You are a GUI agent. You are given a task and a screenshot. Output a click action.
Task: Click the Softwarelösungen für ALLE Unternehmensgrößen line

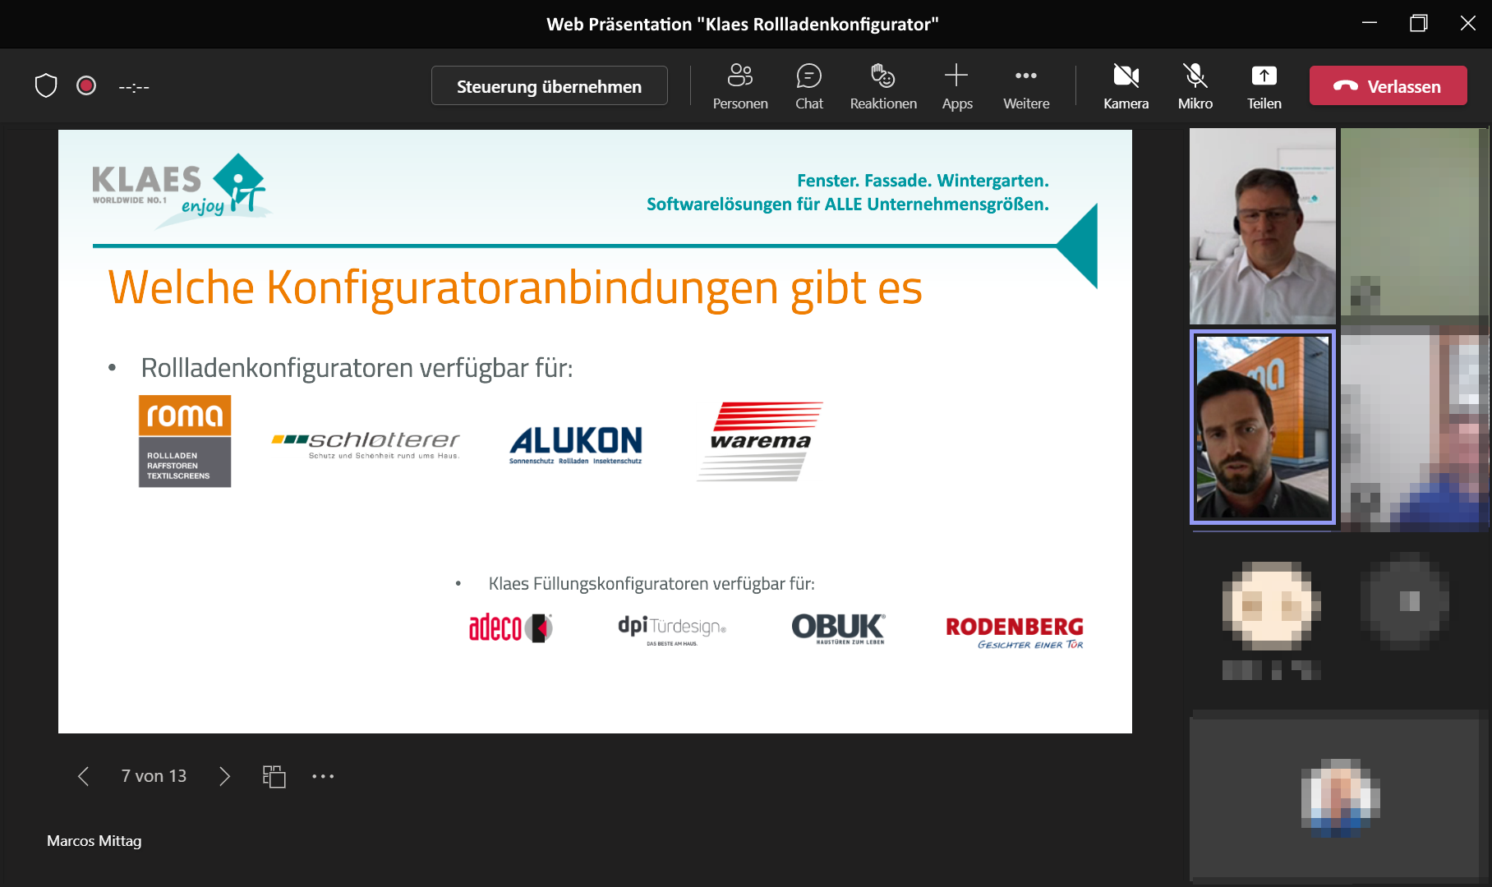pyautogui.click(x=848, y=205)
